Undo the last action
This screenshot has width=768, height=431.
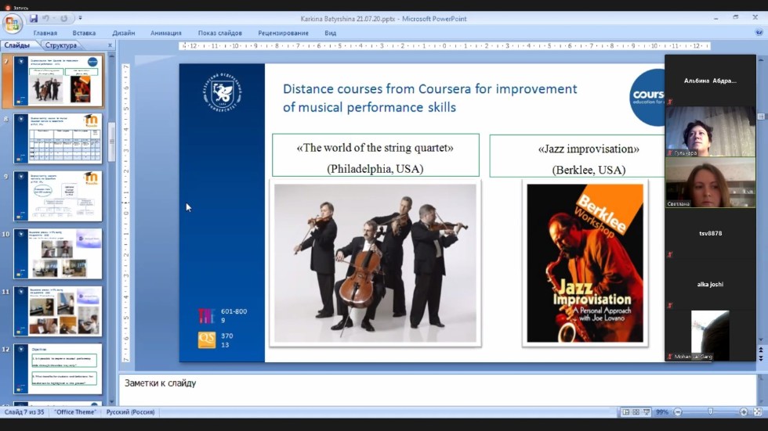47,18
